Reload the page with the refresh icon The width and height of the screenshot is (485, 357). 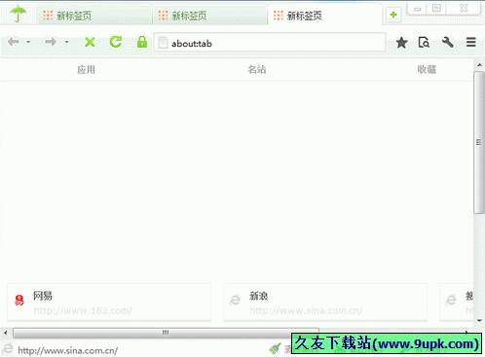116,42
